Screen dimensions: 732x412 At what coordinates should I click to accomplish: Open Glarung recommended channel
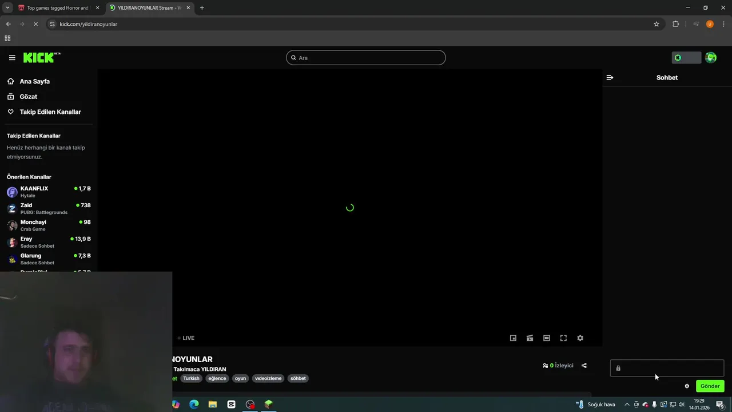coord(49,259)
